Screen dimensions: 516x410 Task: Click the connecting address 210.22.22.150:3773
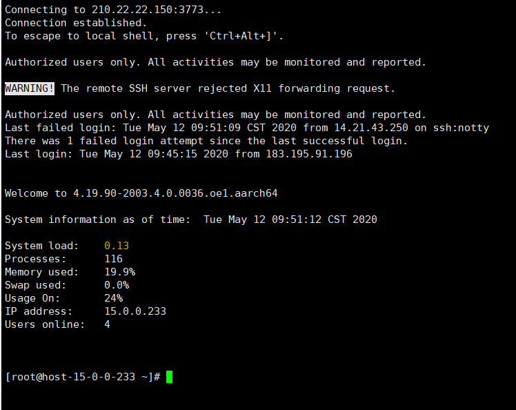click(x=144, y=10)
